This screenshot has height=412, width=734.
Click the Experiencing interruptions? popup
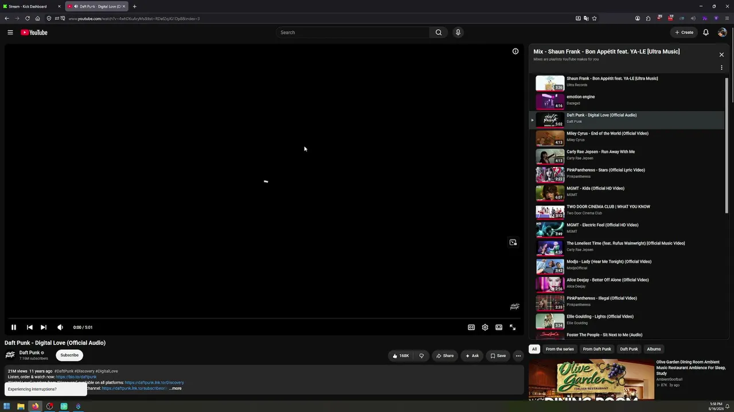46,389
